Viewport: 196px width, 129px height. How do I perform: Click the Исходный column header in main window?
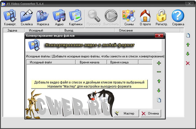pos(42,30)
